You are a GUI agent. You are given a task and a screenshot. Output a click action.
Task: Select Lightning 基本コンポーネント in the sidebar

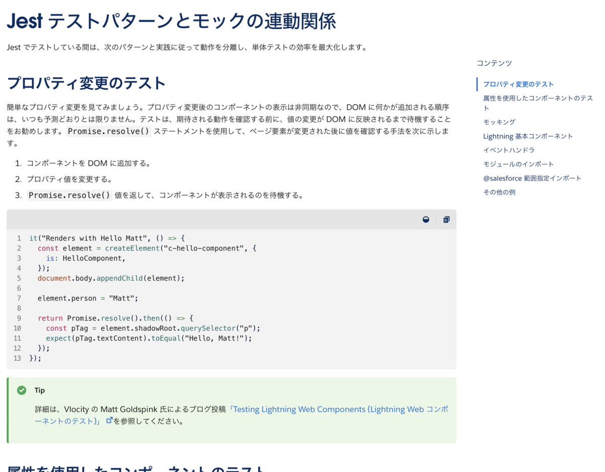pos(528,136)
